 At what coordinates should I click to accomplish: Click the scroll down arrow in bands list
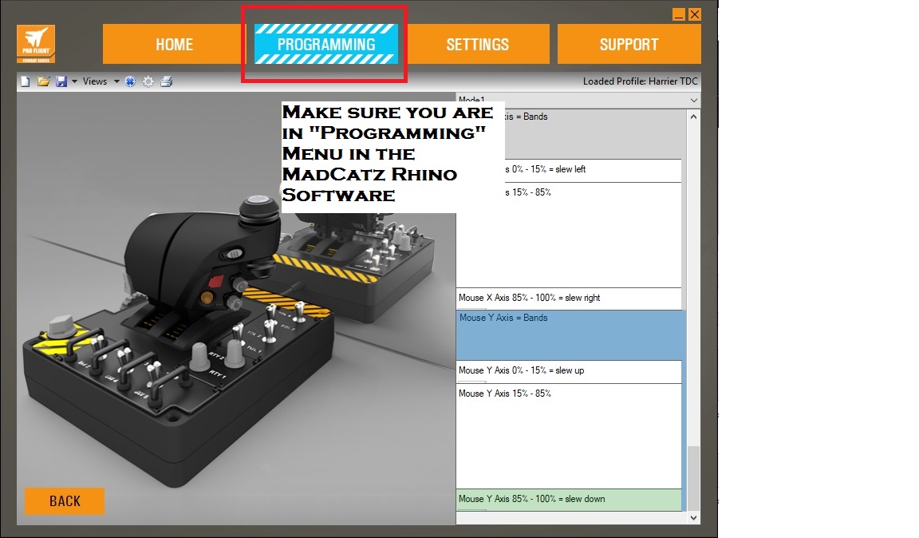693,518
